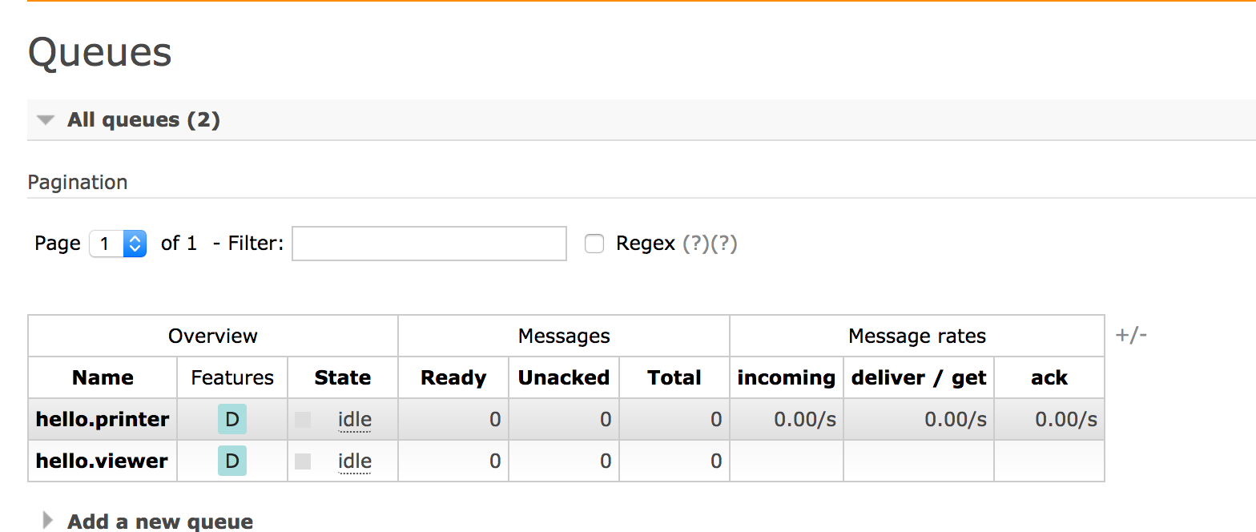Open the hello.printer queue

point(103,420)
